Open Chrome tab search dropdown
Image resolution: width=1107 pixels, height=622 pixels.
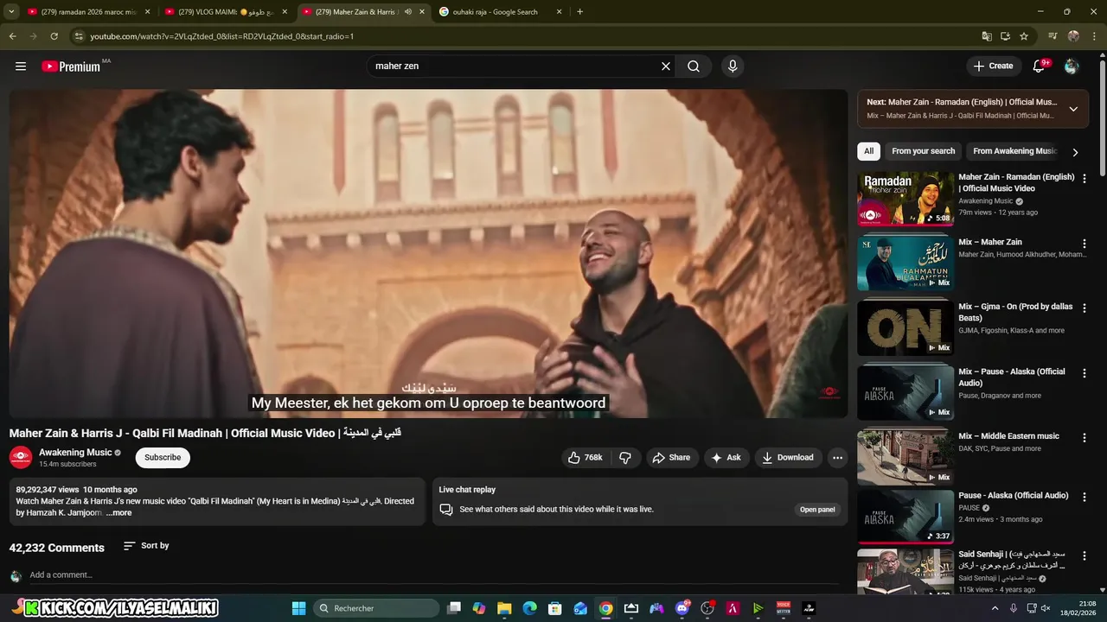pyautogui.click(x=11, y=12)
